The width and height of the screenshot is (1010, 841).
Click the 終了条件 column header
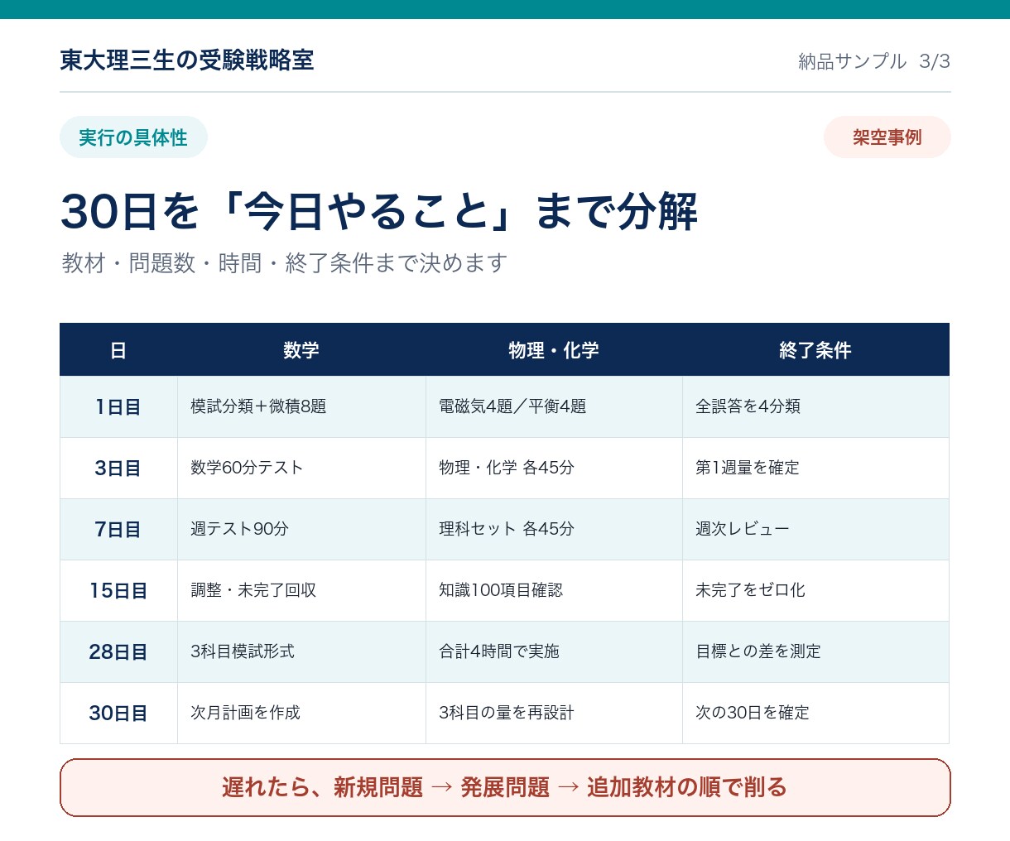(815, 350)
